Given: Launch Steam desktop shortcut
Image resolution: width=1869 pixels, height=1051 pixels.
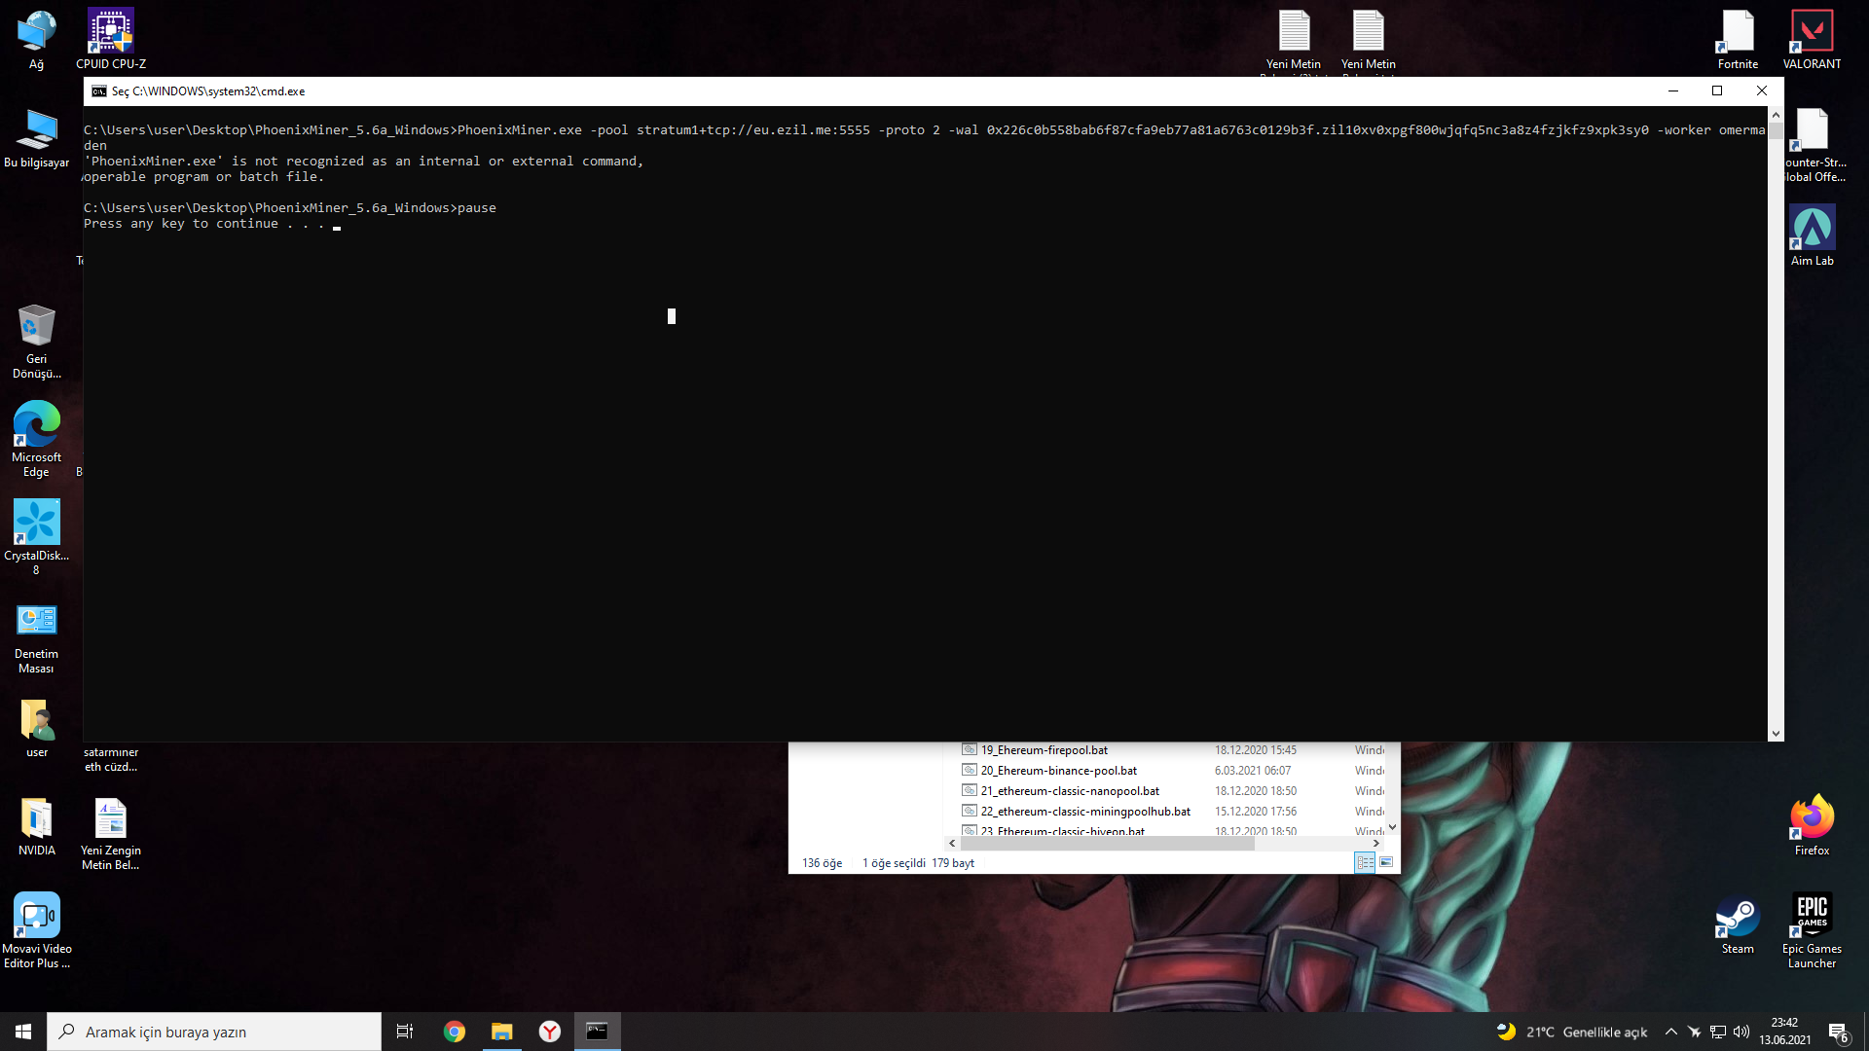Looking at the screenshot, I should coord(1738,924).
